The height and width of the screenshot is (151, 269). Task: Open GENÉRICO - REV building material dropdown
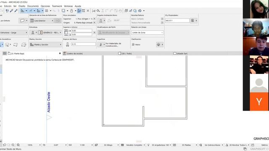coord(50,33)
